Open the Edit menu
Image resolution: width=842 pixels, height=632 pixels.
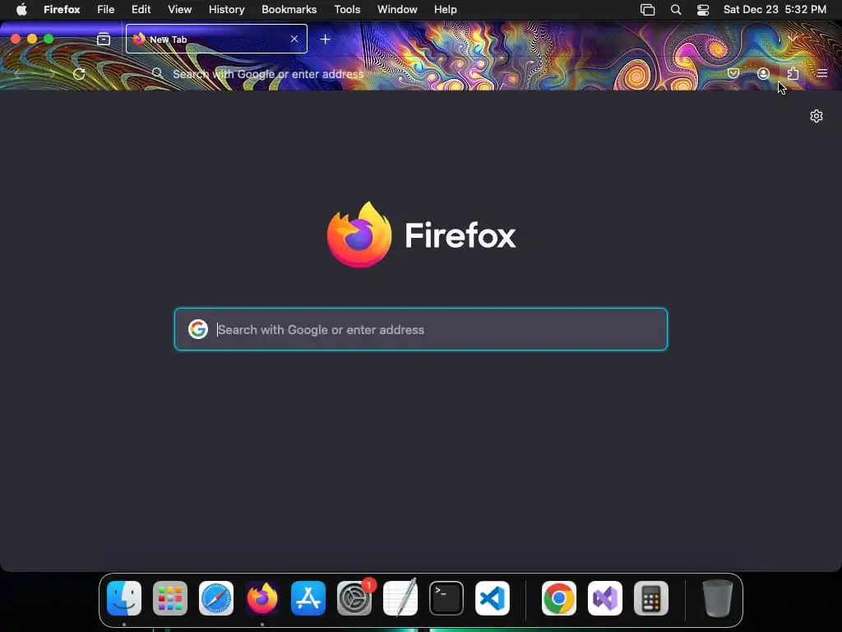pyautogui.click(x=141, y=9)
